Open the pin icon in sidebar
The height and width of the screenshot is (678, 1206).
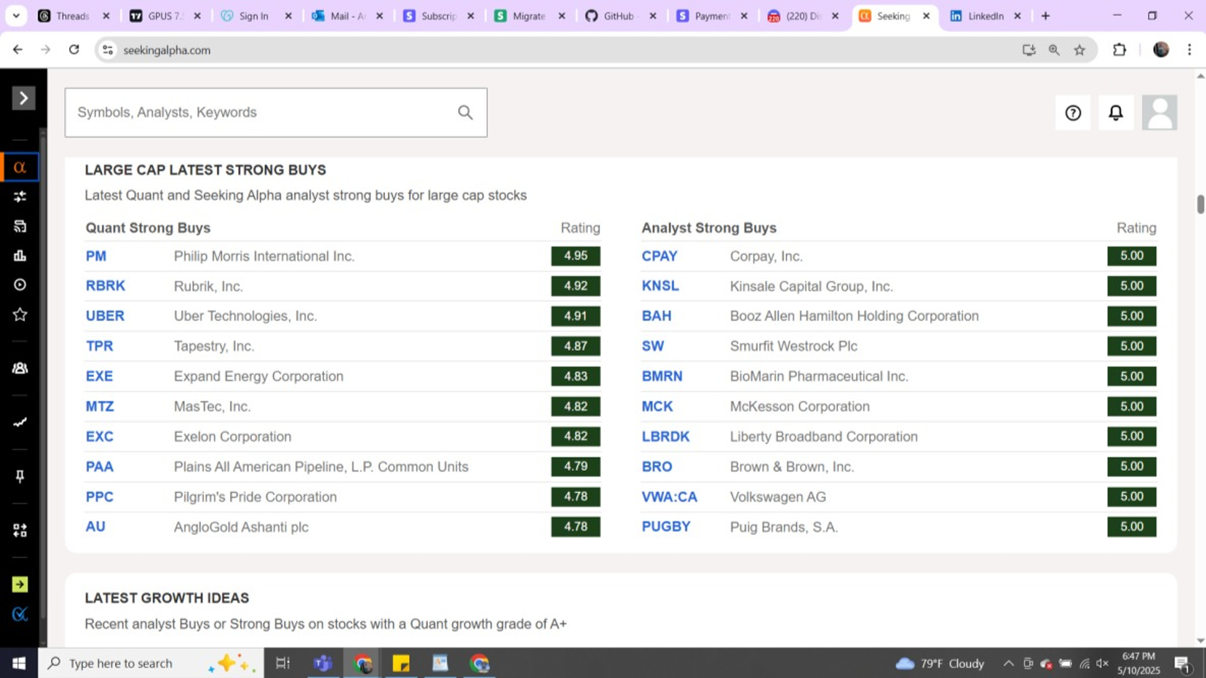point(20,477)
